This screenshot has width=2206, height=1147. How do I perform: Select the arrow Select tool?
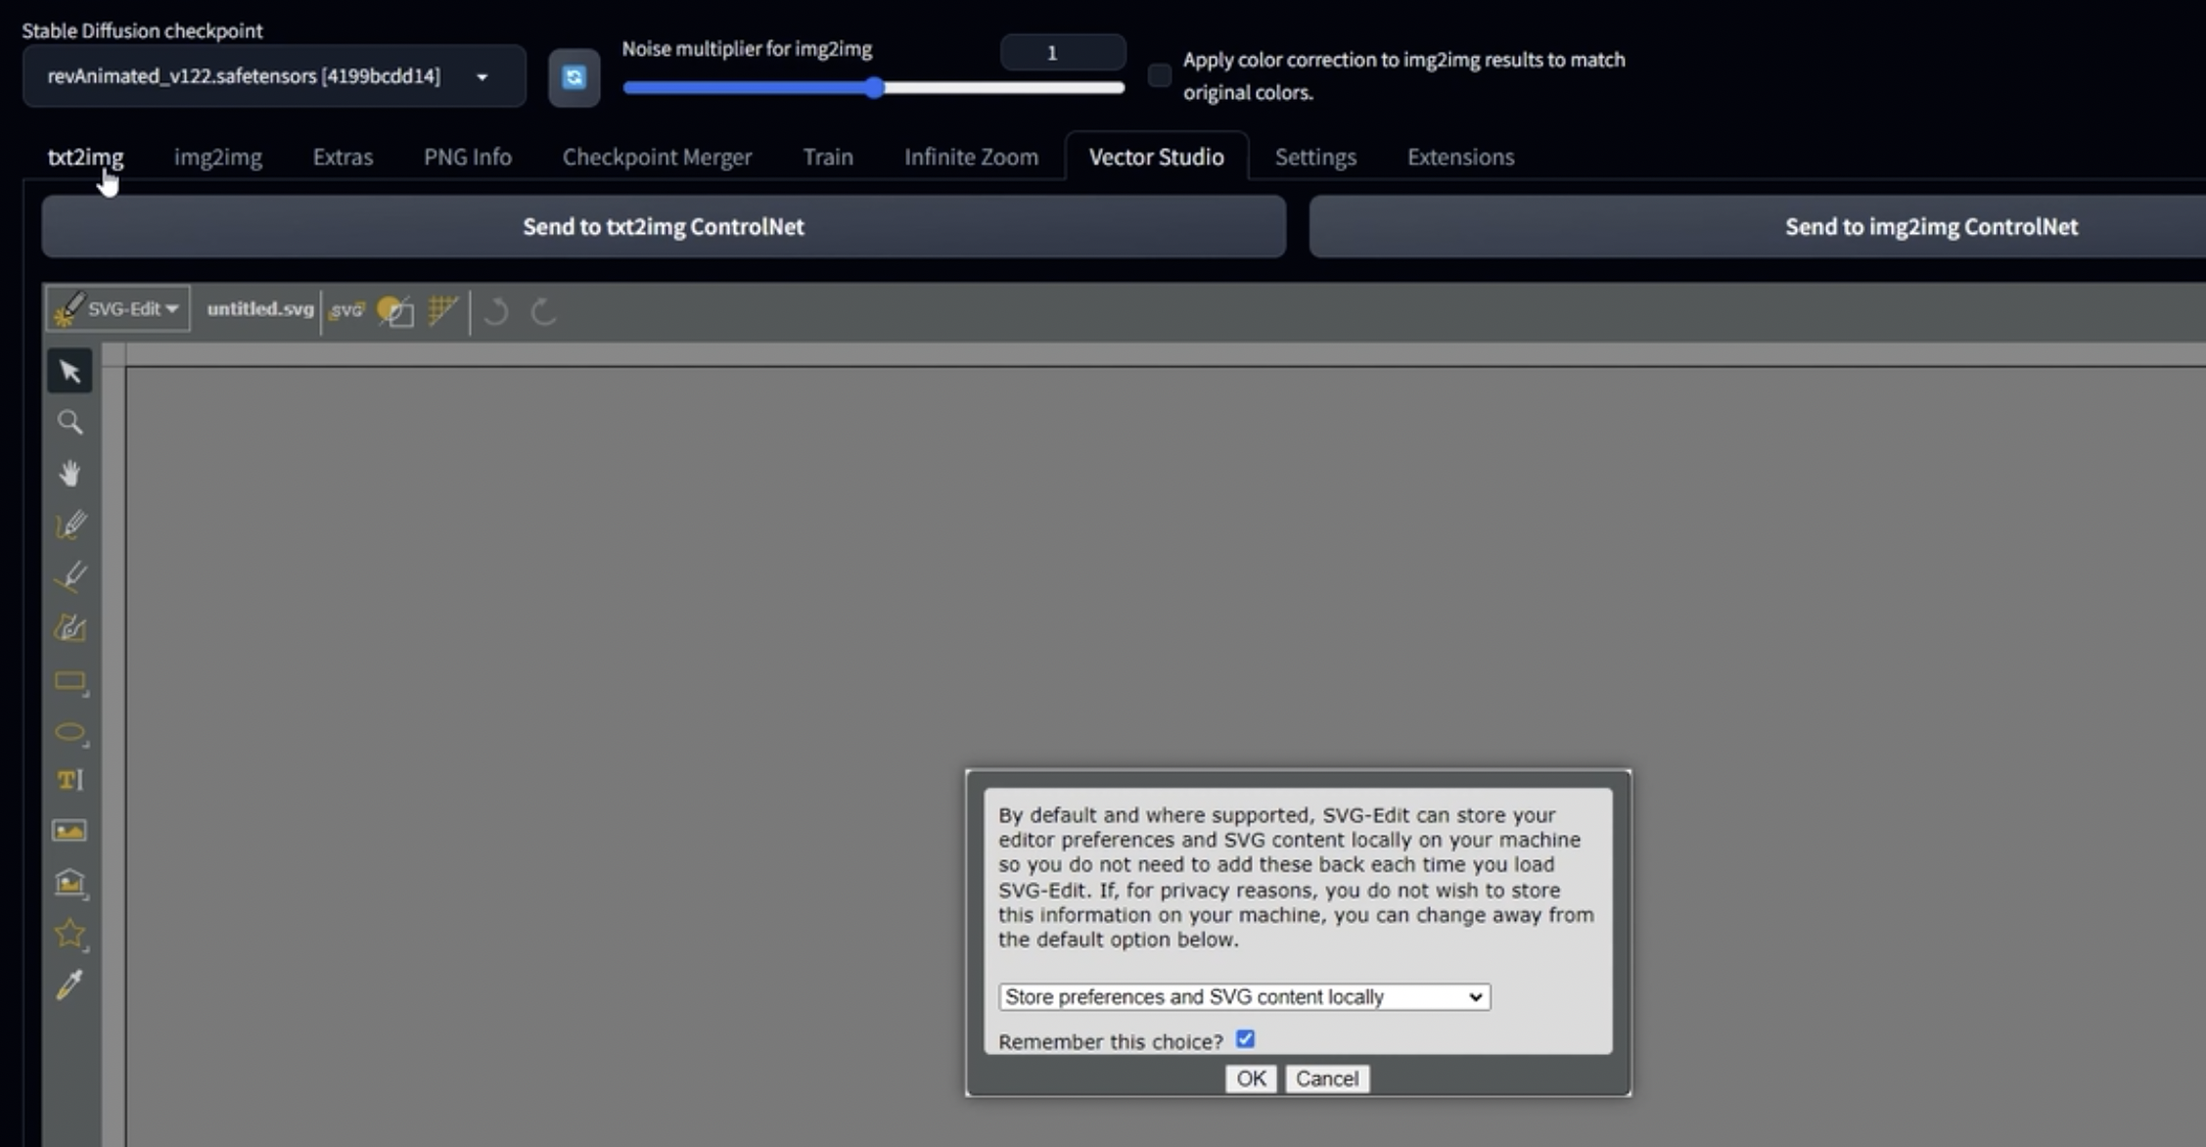click(69, 371)
